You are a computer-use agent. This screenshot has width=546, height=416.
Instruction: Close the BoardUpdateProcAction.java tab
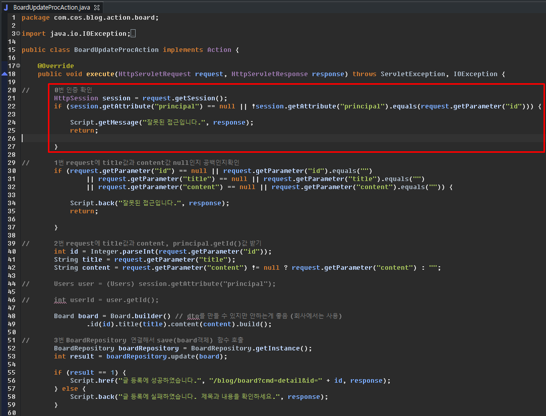click(x=97, y=8)
